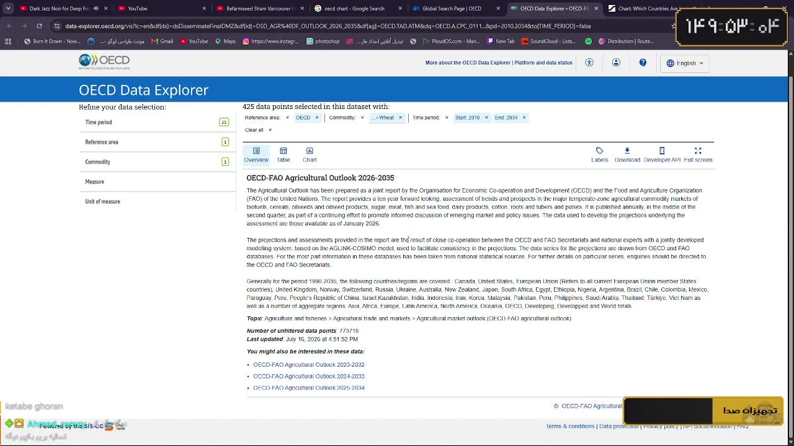Expand the Unit of measure filter
794x446 pixels.
click(157, 201)
